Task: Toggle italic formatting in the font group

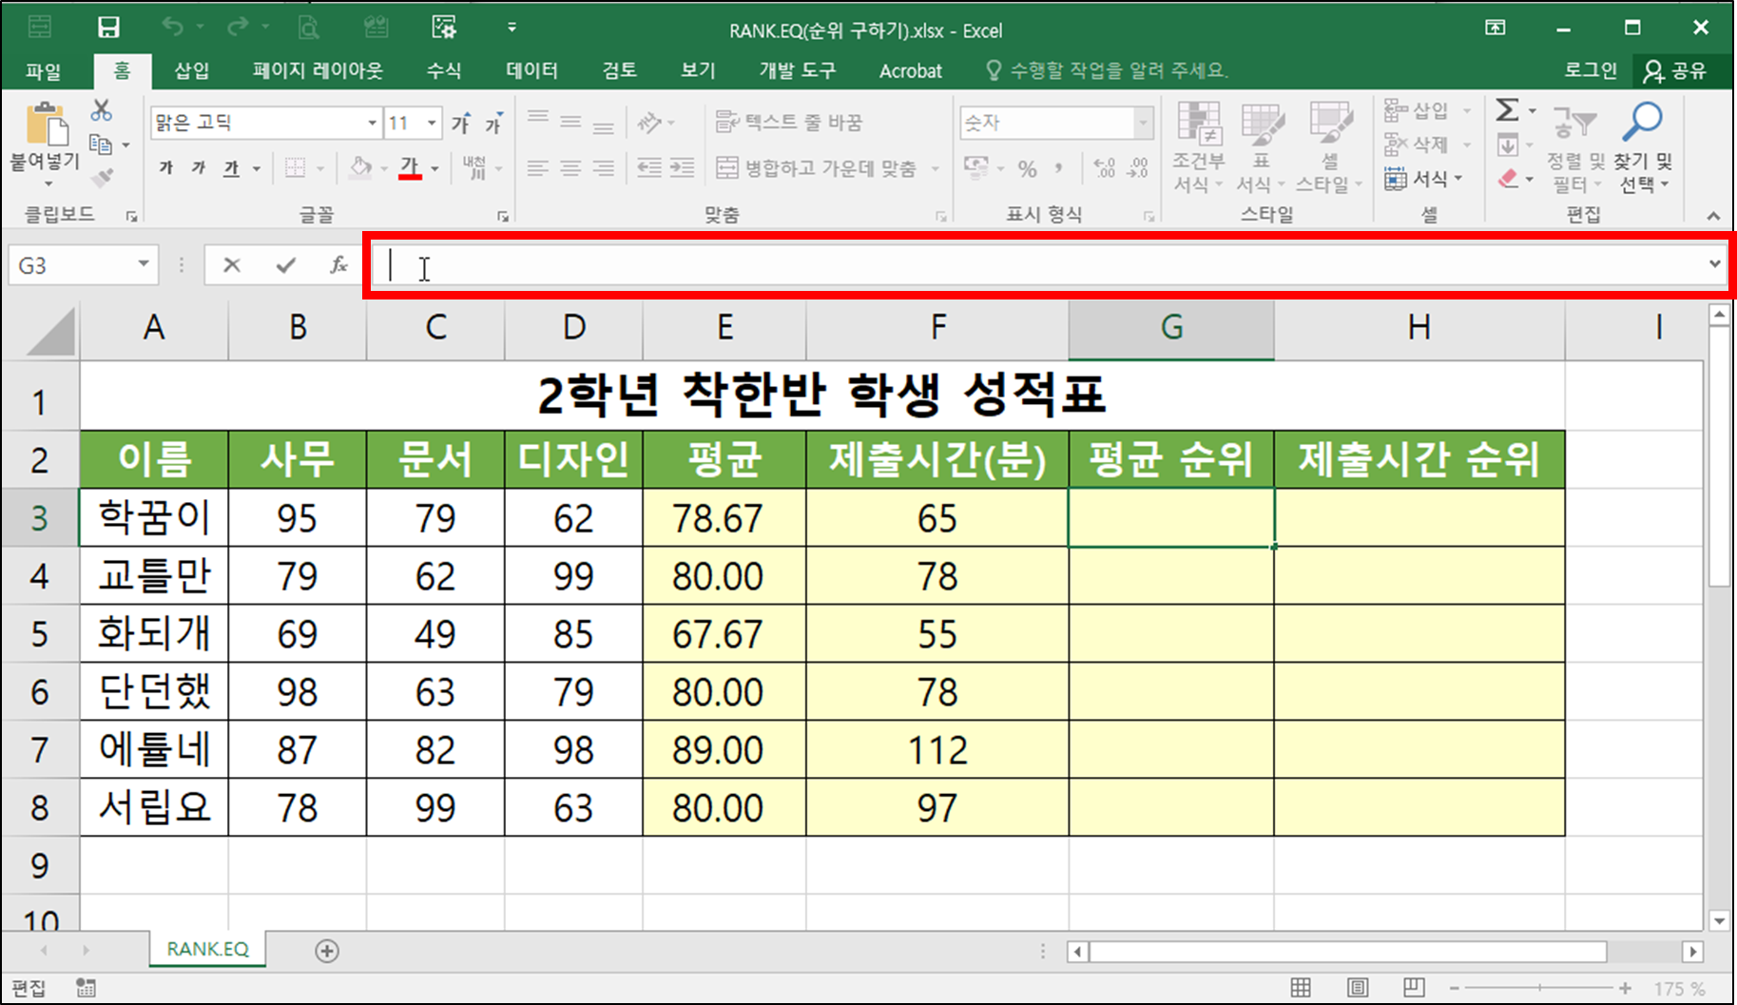Action: tap(197, 167)
